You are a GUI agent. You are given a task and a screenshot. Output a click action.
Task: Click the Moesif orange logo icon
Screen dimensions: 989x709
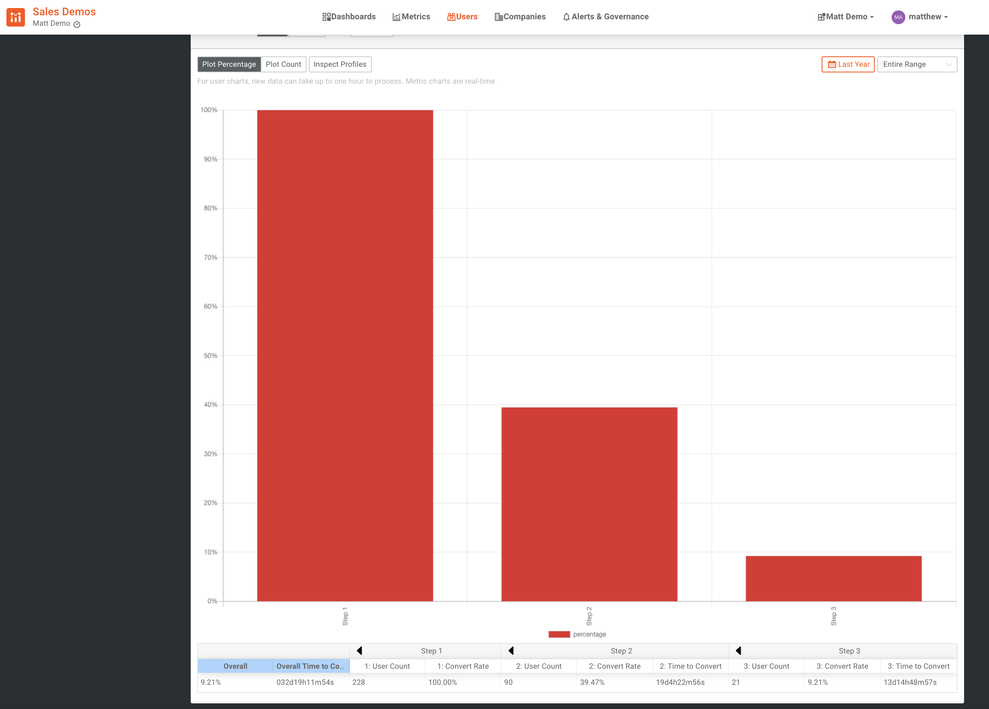16,17
